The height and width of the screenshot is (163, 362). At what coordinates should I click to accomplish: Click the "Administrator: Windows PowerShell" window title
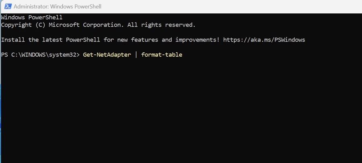(58, 6)
